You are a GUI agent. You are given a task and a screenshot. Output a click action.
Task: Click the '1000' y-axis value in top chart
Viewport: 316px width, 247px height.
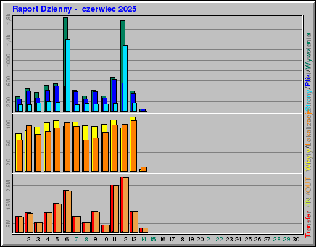point(9,60)
